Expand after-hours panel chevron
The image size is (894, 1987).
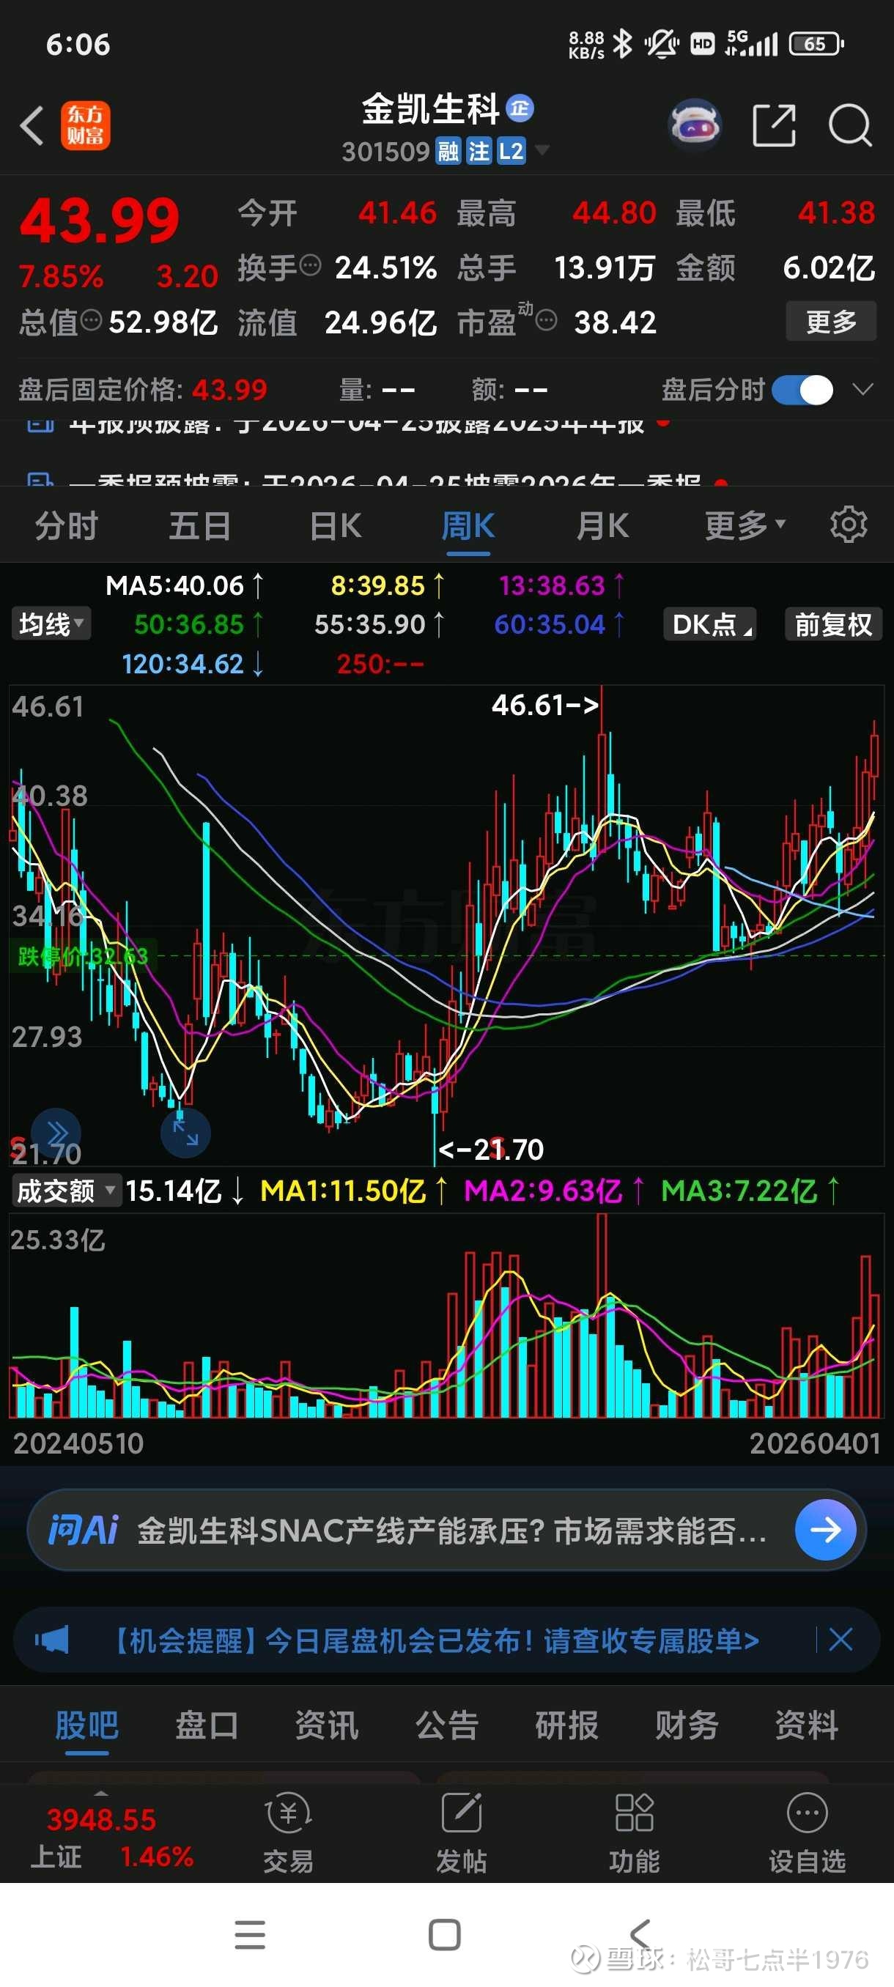[x=862, y=390]
